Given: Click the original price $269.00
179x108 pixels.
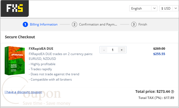Looking at the screenshot, I should pyautogui.click(x=159, y=49).
